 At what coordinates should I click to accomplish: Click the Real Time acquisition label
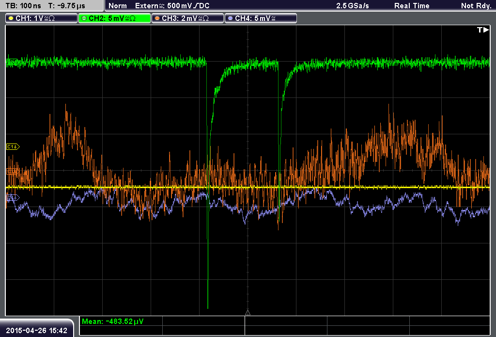(x=412, y=6)
